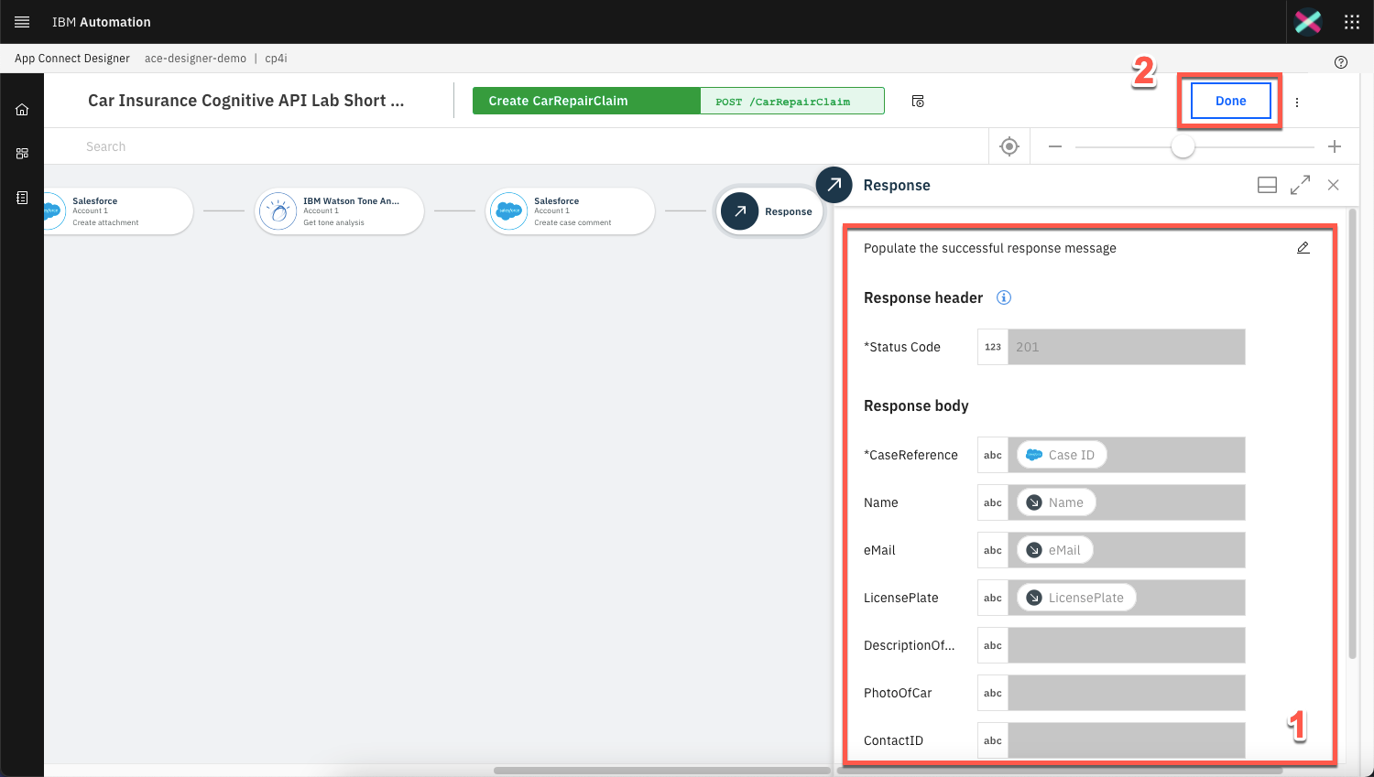Open the dashboard sidebar icon
1374x777 pixels.
pos(22,154)
